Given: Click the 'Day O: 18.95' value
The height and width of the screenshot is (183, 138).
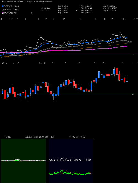Looking at the screenshot, I should pyautogui.click(x=63, y=6).
